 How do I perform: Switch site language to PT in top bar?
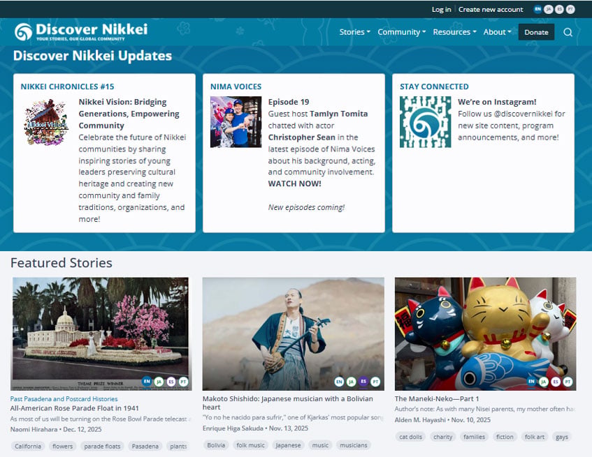570,9
